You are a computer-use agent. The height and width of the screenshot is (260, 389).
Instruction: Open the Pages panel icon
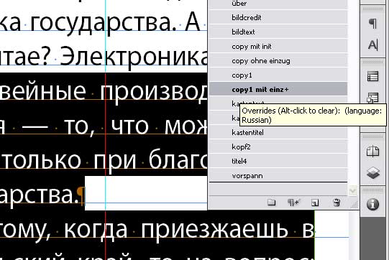pyautogui.click(x=372, y=152)
